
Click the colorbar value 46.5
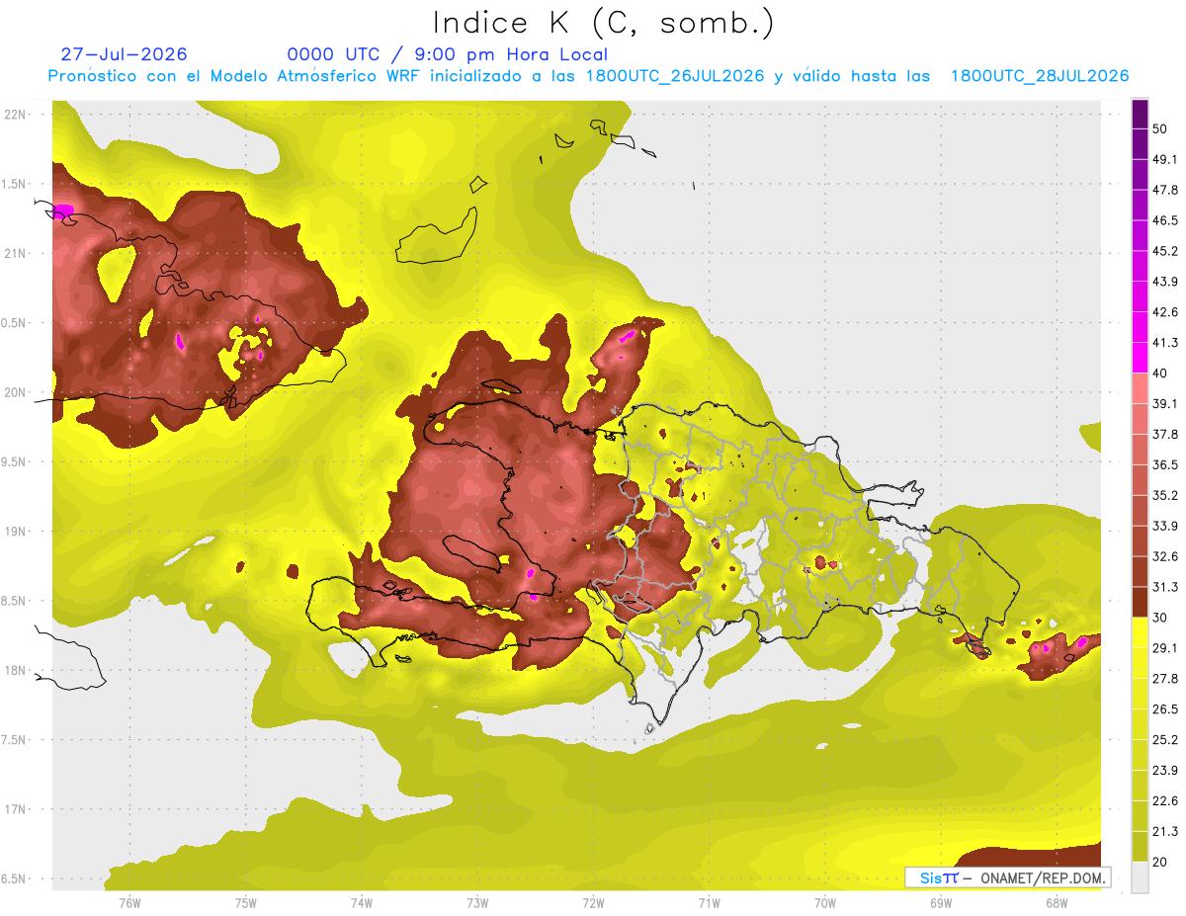coord(1164,220)
